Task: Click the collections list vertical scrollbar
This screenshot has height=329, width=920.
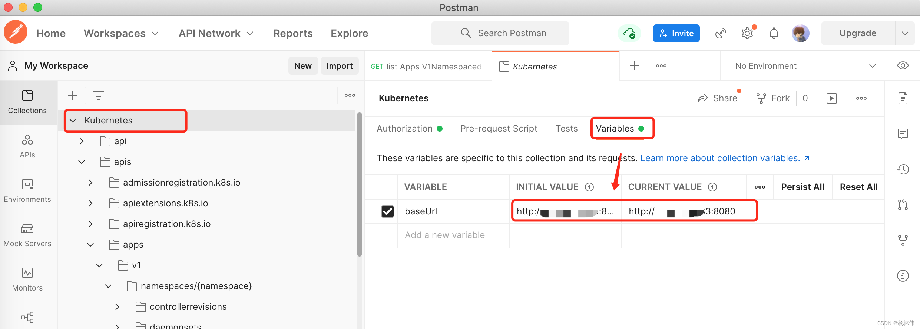Action: 359,185
